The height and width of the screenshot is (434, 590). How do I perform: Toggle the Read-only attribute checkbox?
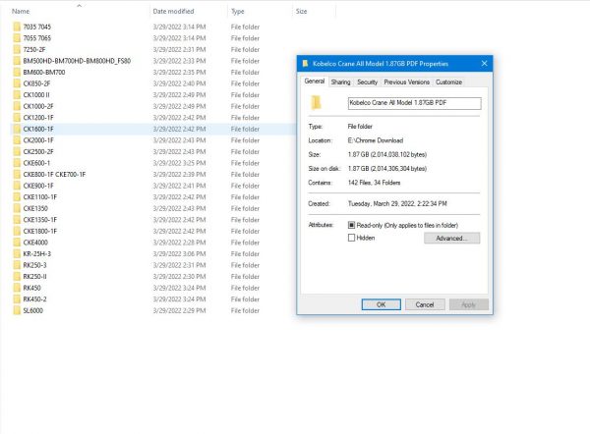click(x=351, y=225)
